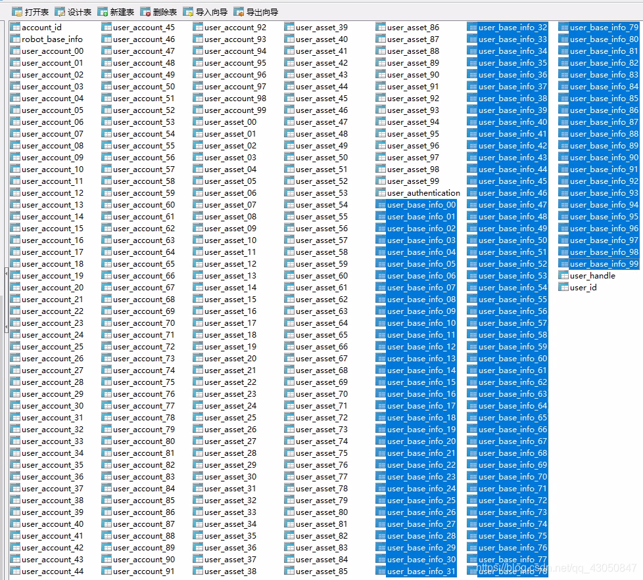Click the table icon of user_base_info_32

[x=473, y=28]
